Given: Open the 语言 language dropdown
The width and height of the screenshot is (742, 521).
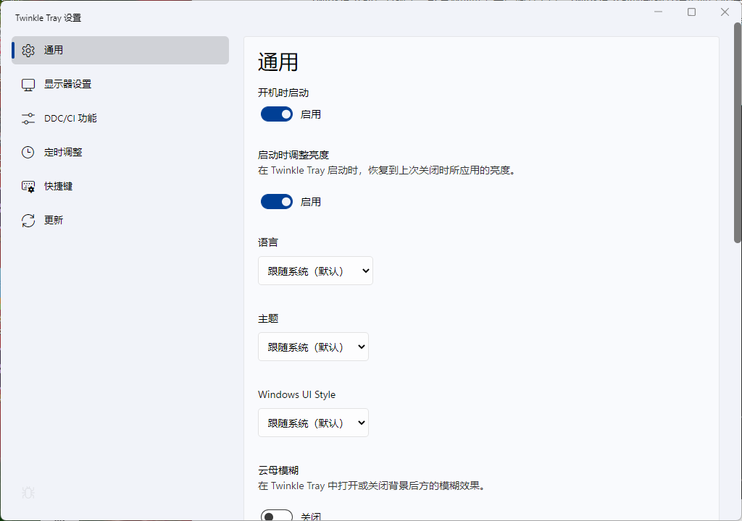Looking at the screenshot, I should pos(315,271).
